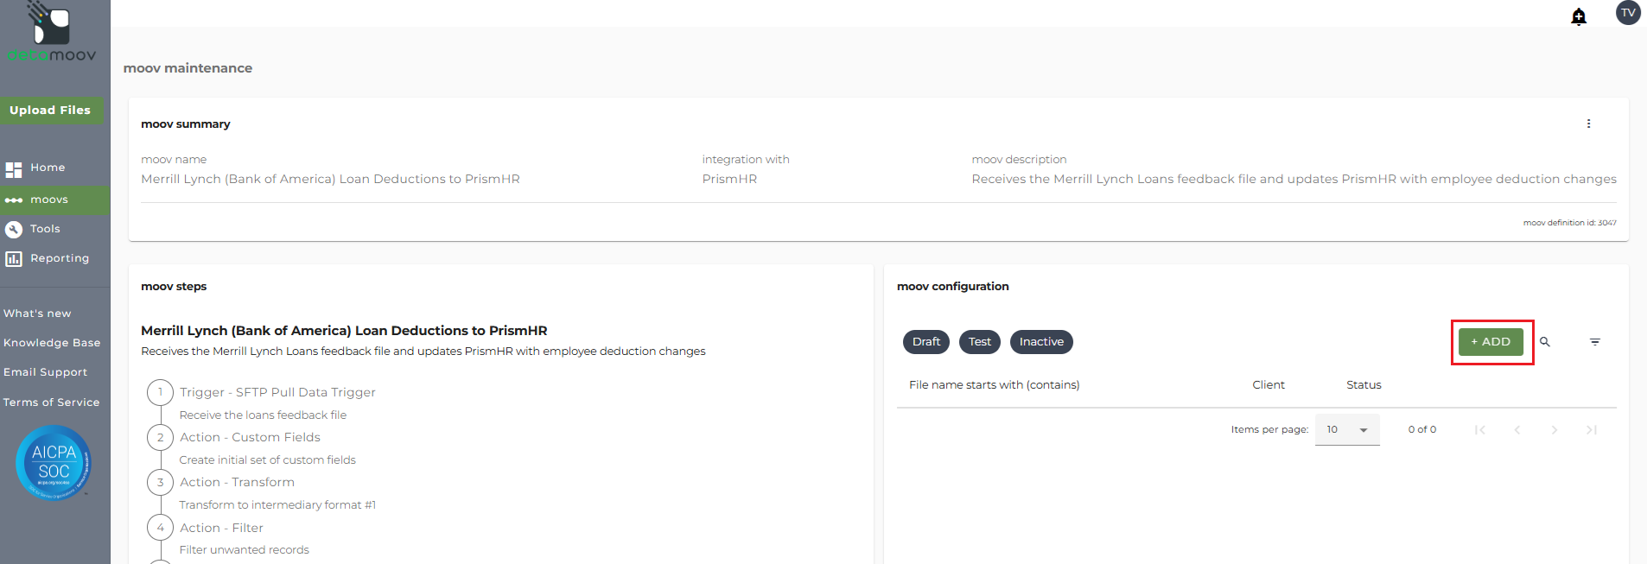Open the Knowledge Base link
This screenshot has width=1647, height=564.
tap(52, 343)
